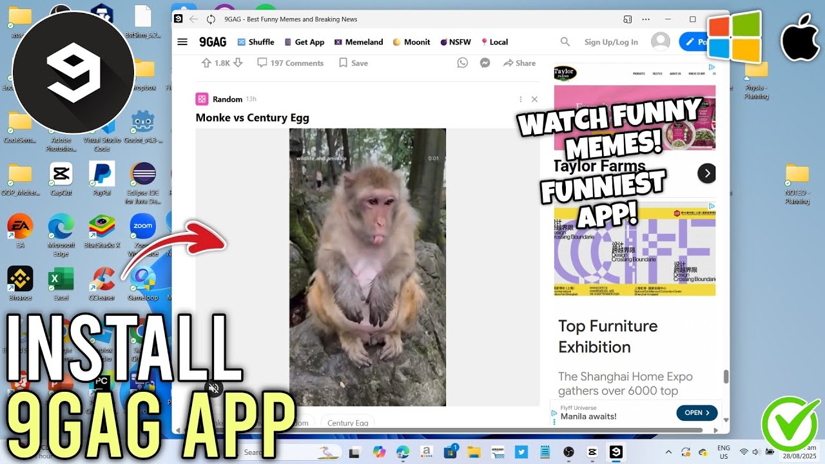Open the user avatar icon
This screenshot has width=825, height=464.
(661, 42)
